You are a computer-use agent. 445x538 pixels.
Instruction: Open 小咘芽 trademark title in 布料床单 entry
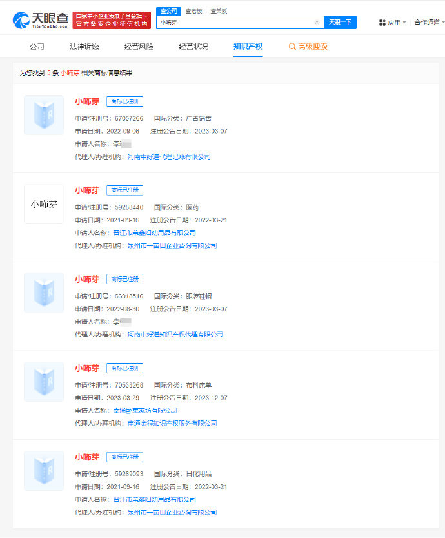pyautogui.click(x=87, y=368)
